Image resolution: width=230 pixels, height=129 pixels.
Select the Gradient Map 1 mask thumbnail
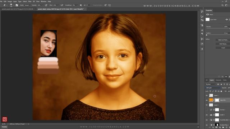[x=217, y=125]
